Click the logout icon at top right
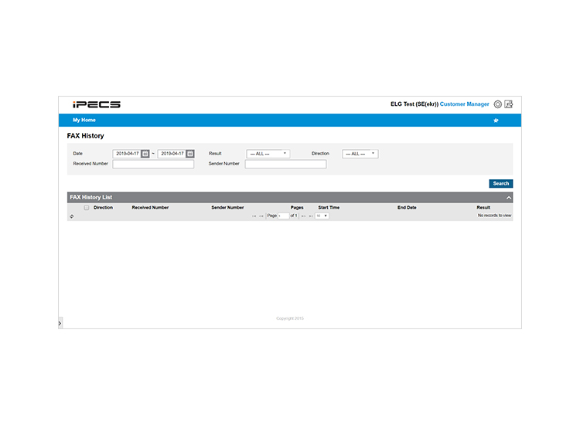 [509, 104]
